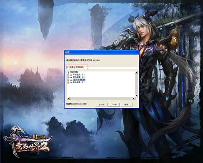Click the tree's scroll left arrow

pyautogui.click(x=68, y=99)
